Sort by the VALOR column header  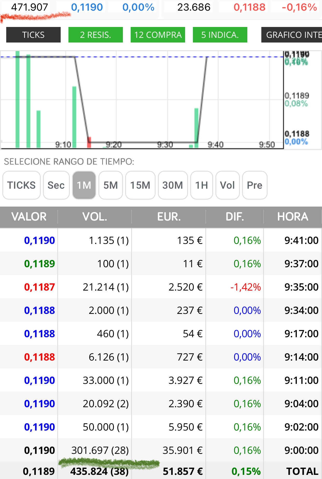tap(29, 217)
